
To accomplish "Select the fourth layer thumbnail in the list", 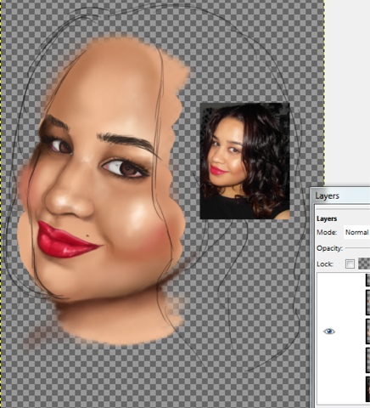I will [367, 360].
